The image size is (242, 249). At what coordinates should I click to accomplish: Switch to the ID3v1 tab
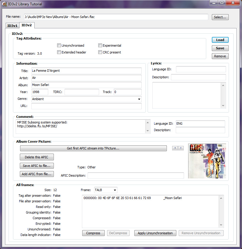coord(12,26)
